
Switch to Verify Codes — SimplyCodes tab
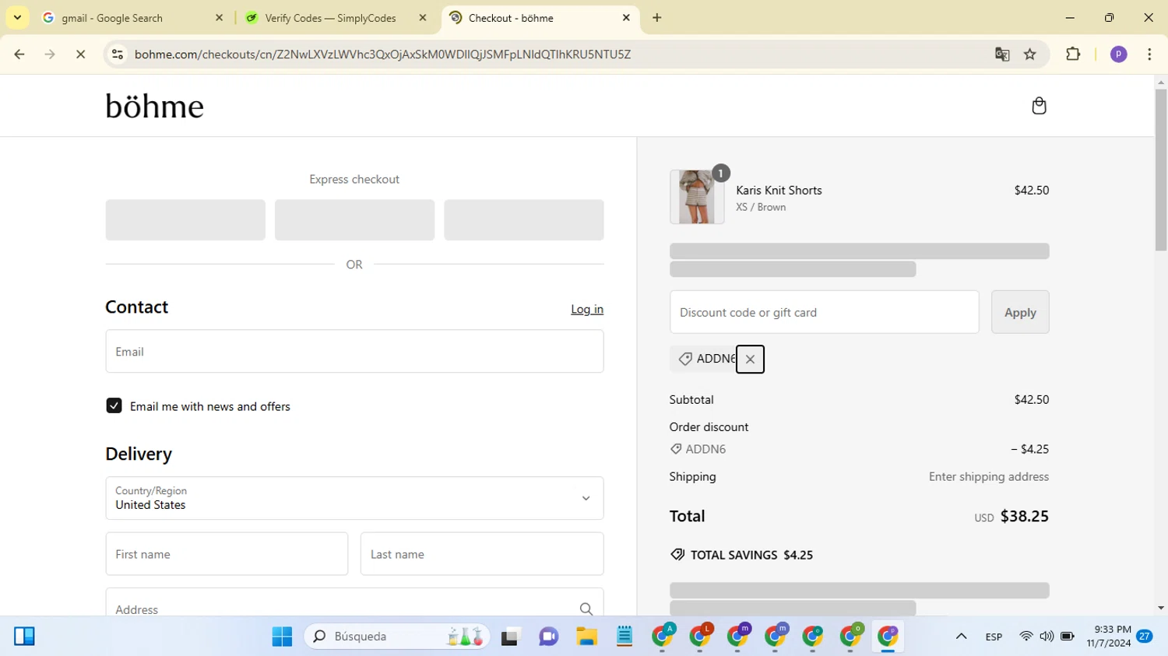(336, 18)
